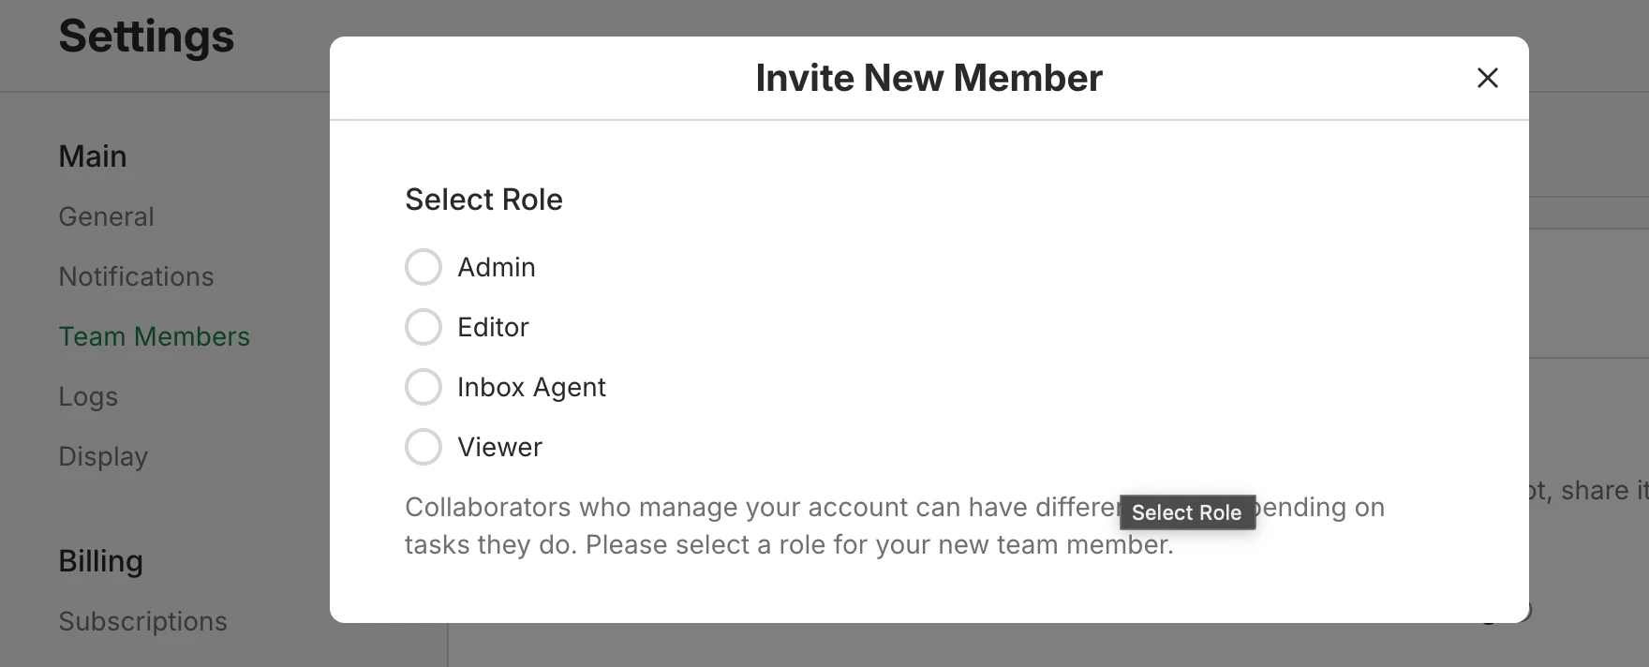Open the Team Members section
The image size is (1649, 667).
[x=154, y=336]
